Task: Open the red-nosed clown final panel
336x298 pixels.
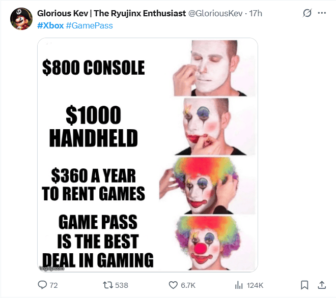Action: [x=207, y=243]
